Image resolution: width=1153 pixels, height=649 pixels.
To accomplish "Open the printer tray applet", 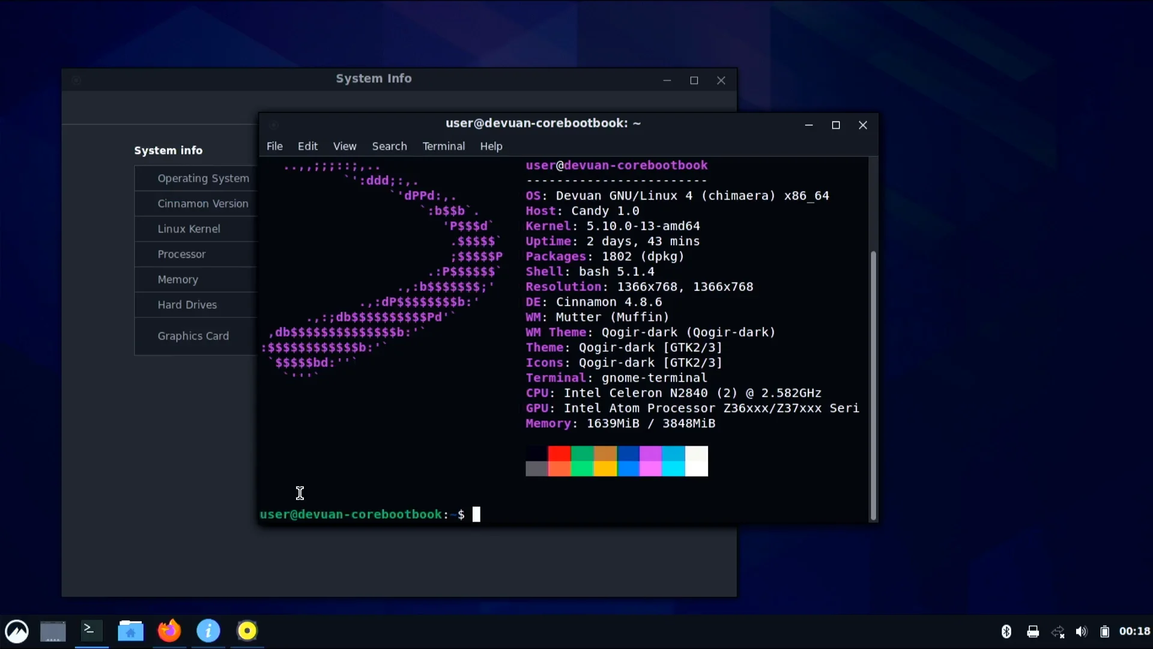I will [x=1033, y=632].
